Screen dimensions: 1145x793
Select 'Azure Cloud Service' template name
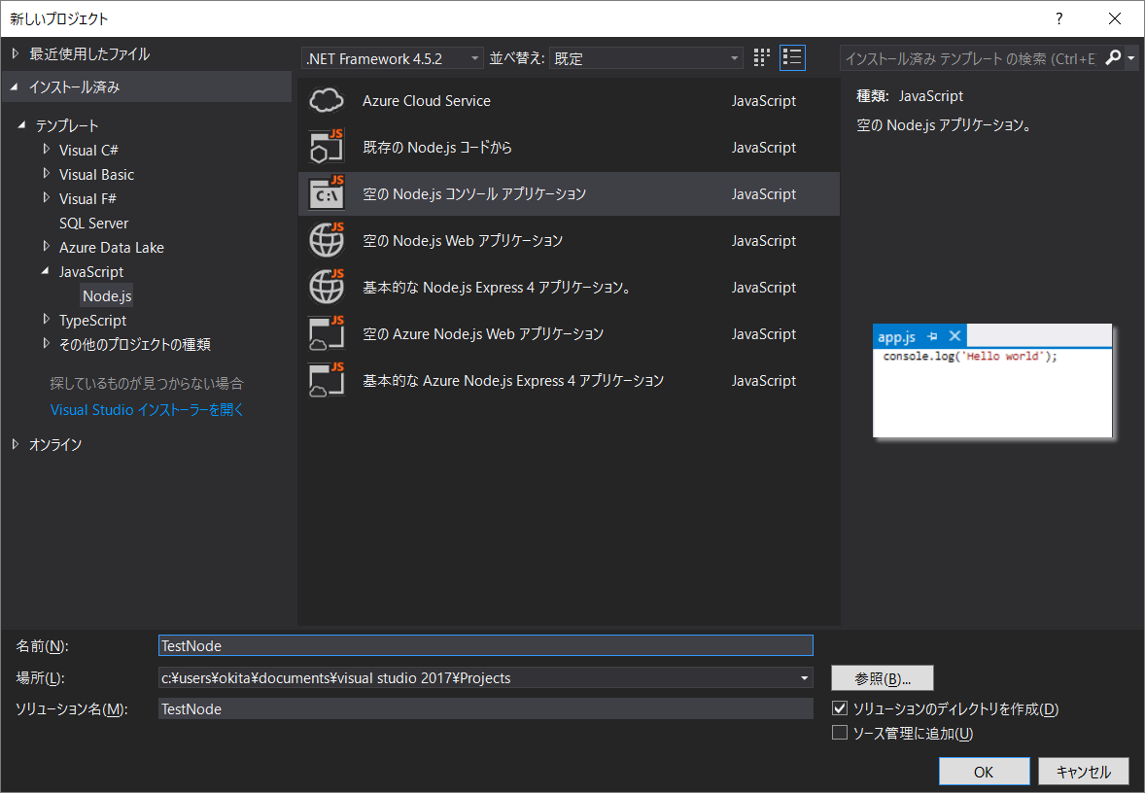click(x=427, y=101)
